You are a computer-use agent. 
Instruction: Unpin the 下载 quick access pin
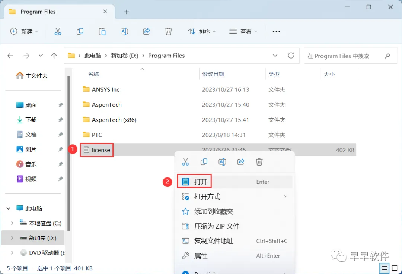click(x=61, y=120)
